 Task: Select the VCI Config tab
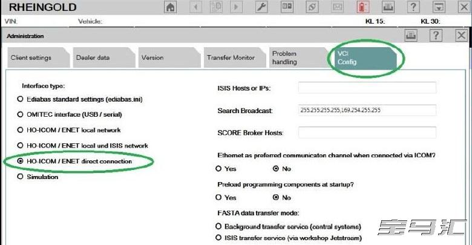pos(365,57)
